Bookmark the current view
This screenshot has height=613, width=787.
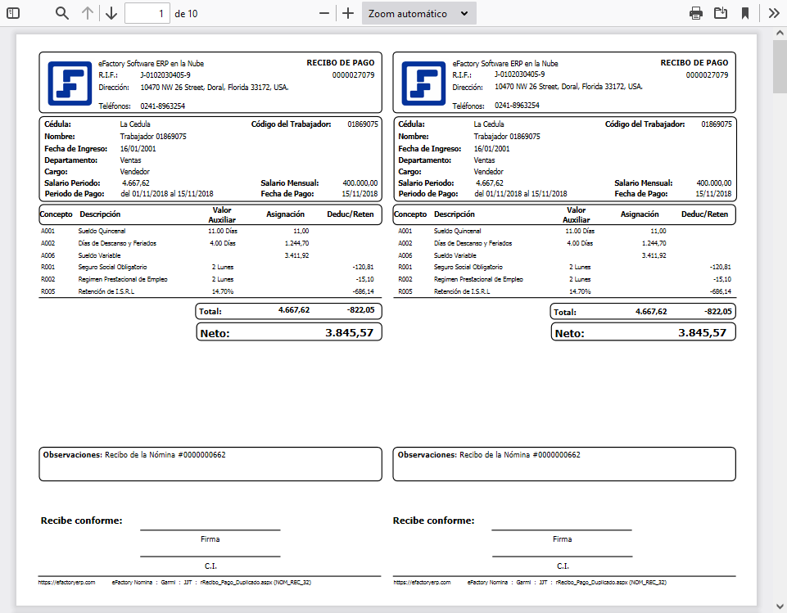pos(747,13)
